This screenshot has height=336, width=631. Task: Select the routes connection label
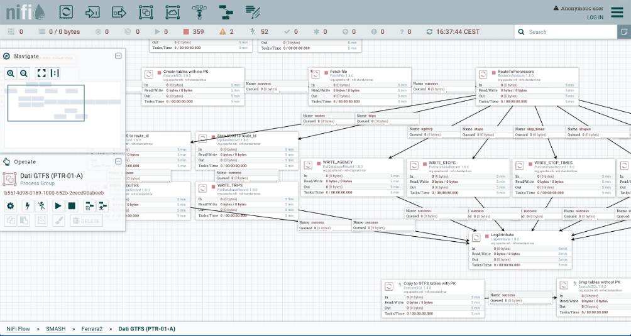(x=329, y=119)
